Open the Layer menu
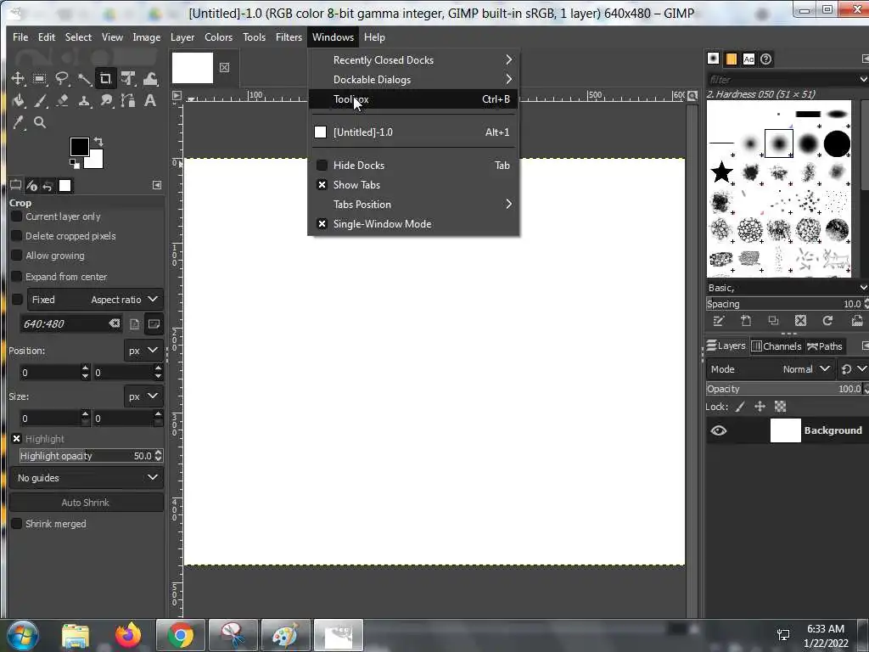Screen dimensions: 869x652 [182, 37]
